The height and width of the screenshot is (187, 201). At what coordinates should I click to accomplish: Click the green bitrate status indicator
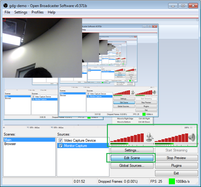click(x=172, y=181)
